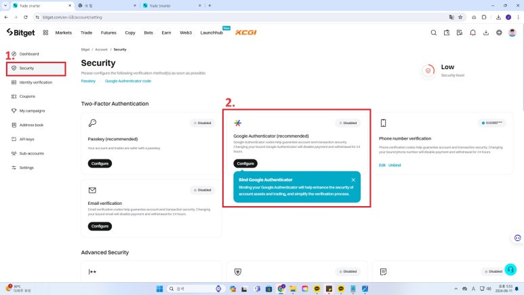Open the orders icon in header

(x=460, y=33)
